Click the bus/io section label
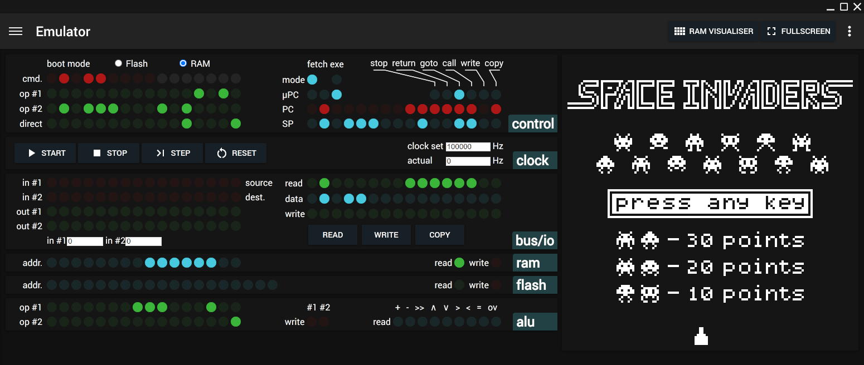Image resolution: width=864 pixels, height=365 pixels. click(x=535, y=240)
